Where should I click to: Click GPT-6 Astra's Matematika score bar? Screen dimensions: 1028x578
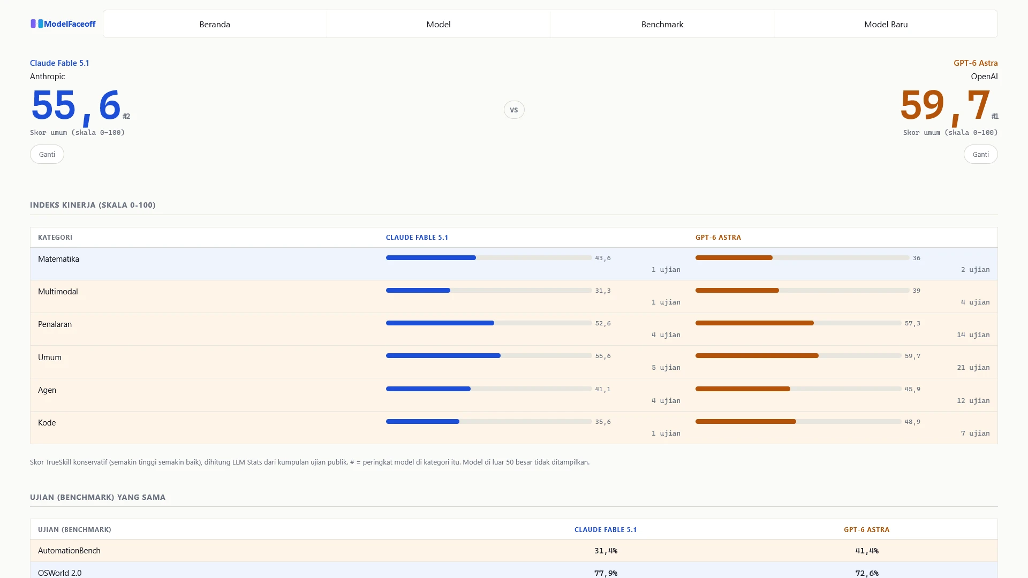803,258
